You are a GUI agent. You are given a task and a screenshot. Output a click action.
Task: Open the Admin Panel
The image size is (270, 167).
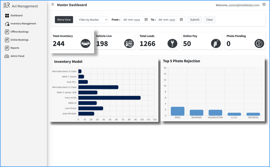[x=17, y=56]
